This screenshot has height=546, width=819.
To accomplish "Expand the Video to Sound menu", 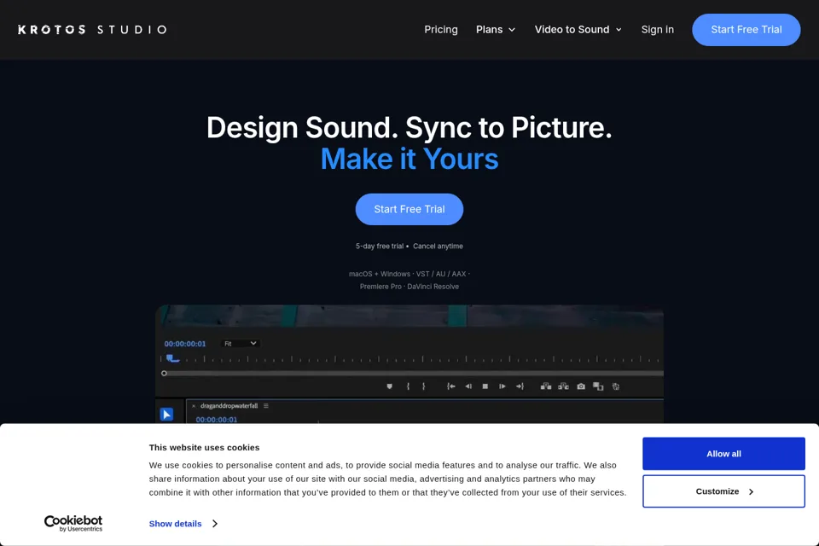I will [578, 30].
